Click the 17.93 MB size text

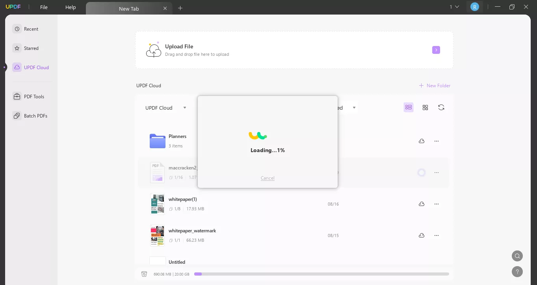[x=195, y=209]
